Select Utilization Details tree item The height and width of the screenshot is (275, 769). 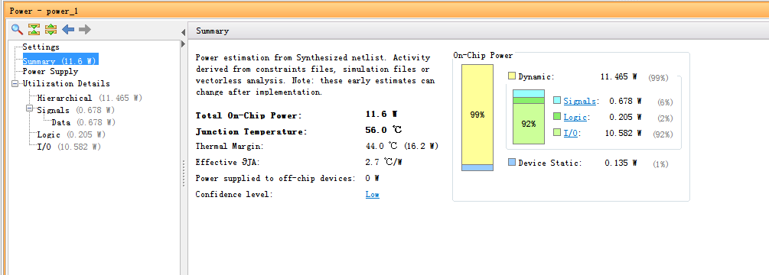point(67,84)
